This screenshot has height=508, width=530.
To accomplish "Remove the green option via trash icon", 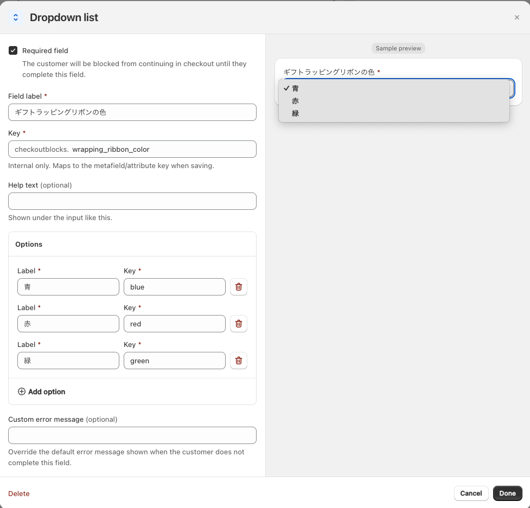I will (239, 361).
